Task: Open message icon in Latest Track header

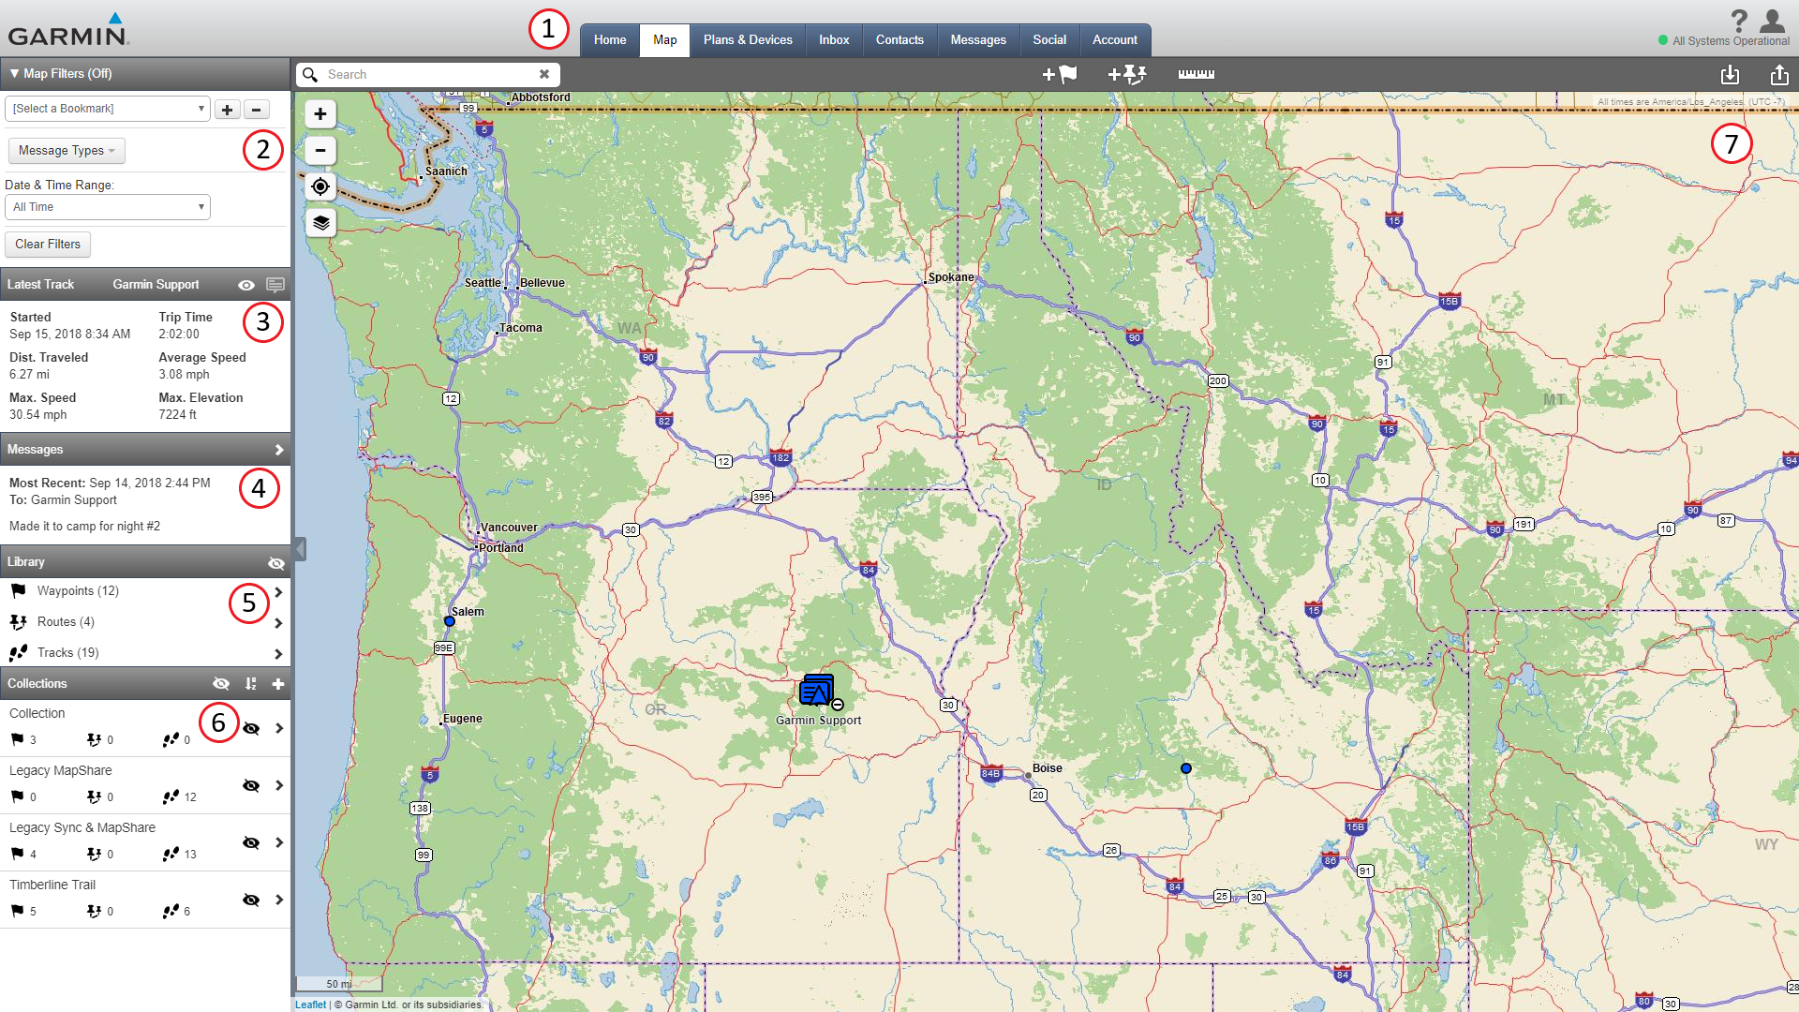Action: pyautogui.click(x=275, y=285)
